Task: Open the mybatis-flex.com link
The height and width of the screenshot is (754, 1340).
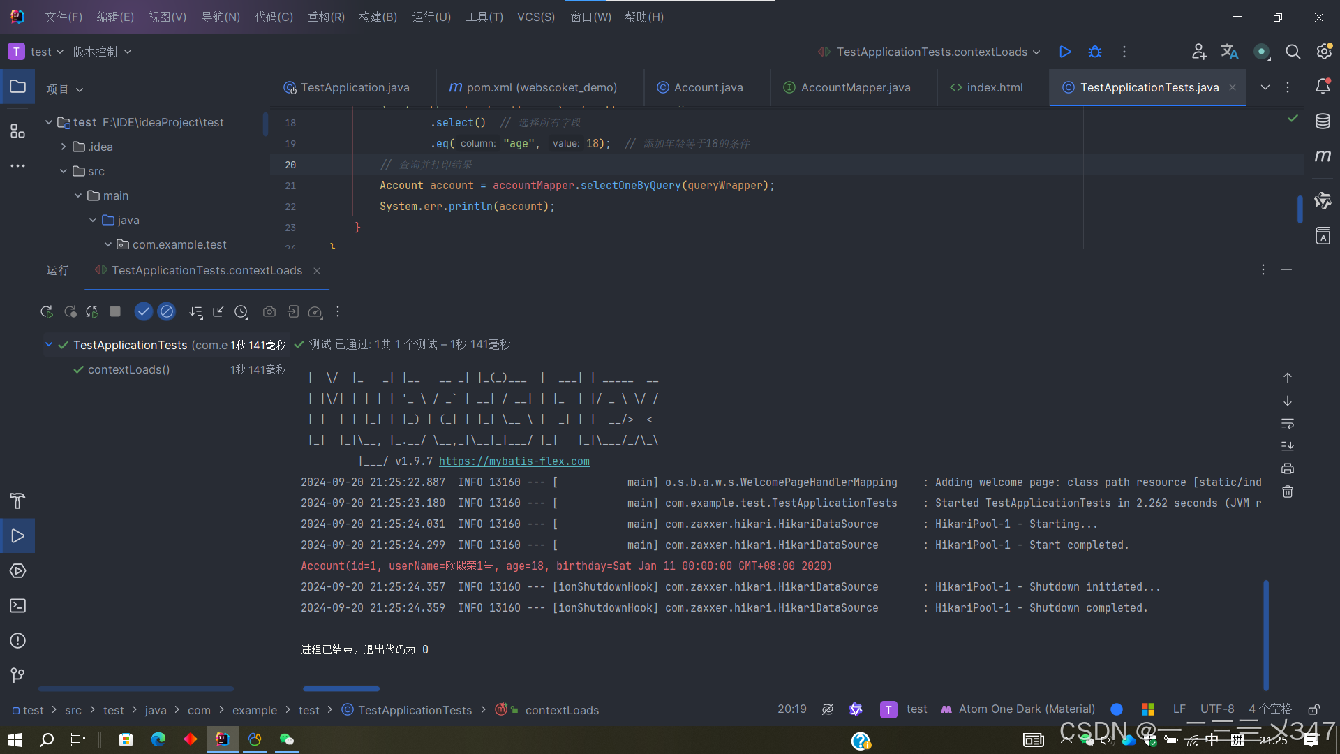Action: [x=514, y=461]
